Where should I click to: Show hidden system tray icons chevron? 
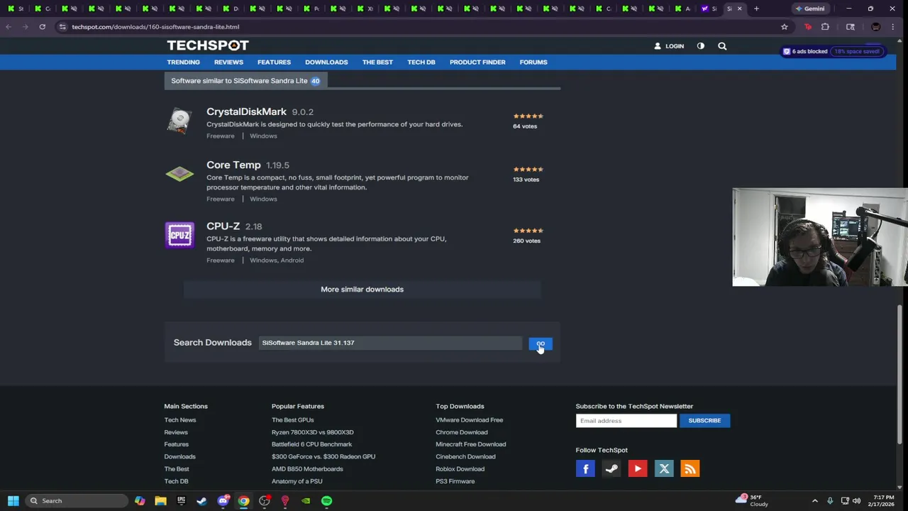(x=814, y=501)
